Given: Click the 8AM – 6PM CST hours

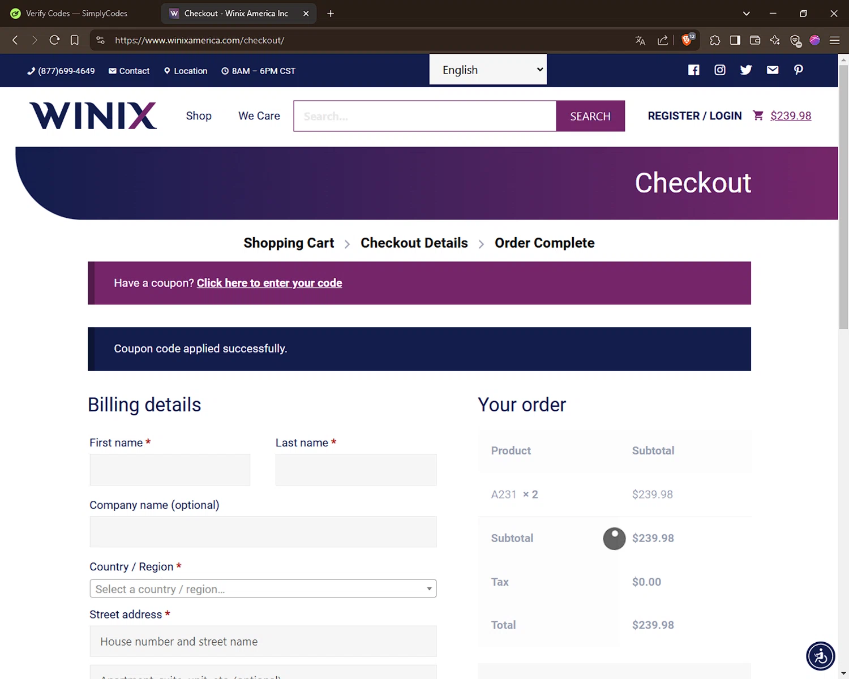Looking at the screenshot, I should (x=258, y=71).
